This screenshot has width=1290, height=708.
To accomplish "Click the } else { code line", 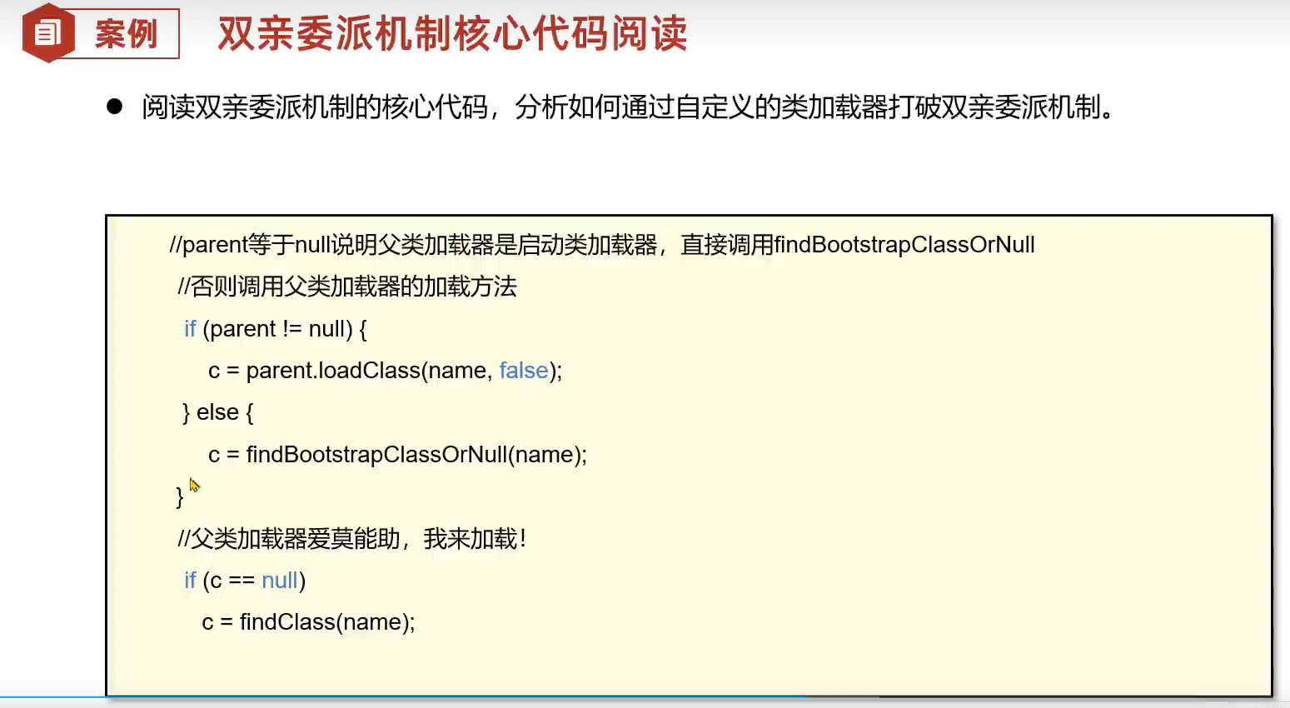I will pyautogui.click(x=217, y=412).
